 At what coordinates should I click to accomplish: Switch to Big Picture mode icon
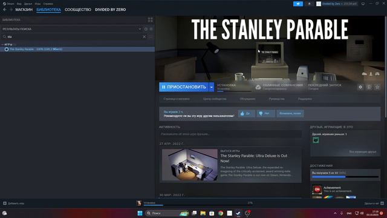363,4
